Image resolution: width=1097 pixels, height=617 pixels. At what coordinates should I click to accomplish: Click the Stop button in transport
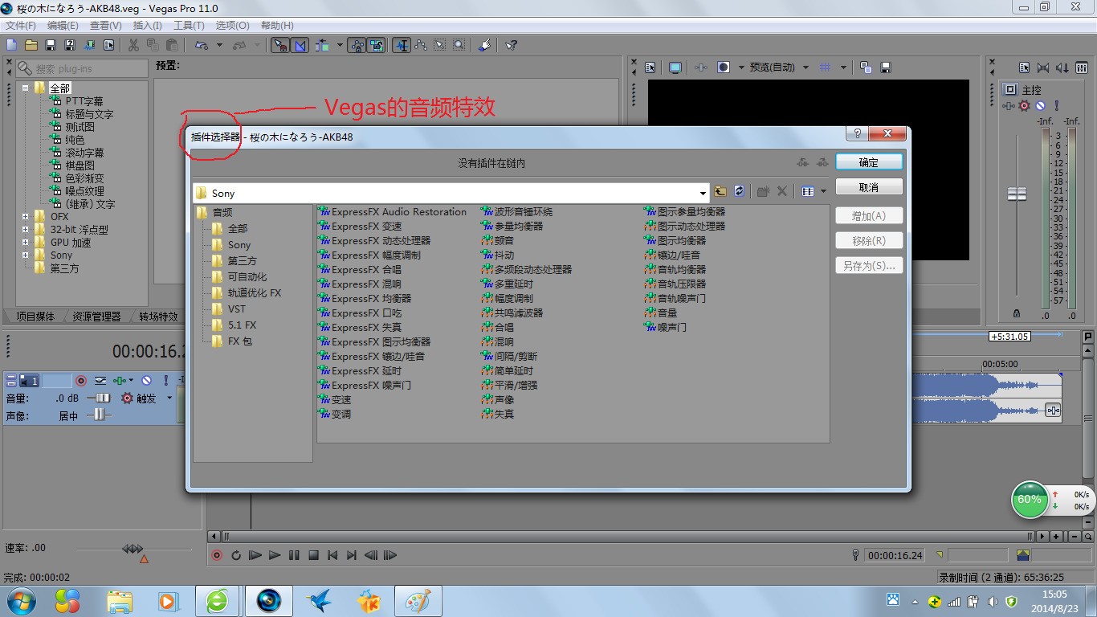coord(313,555)
